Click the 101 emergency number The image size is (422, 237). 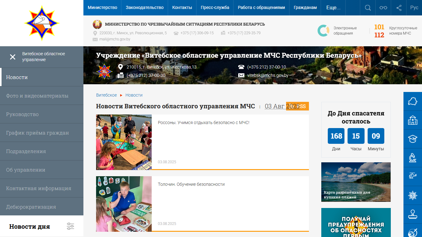[x=379, y=27]
